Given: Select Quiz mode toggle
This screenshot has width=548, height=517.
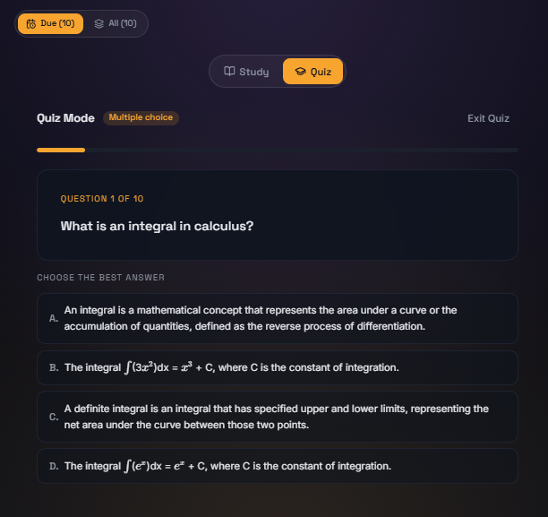Looking at the screenshot, I should (313, 72).
